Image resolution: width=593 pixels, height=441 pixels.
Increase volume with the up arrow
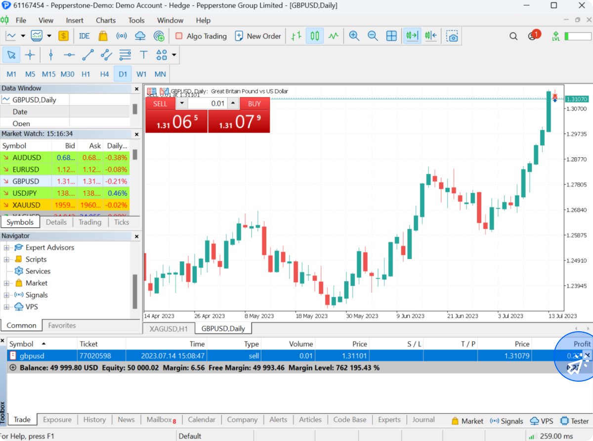pyautogui.click(x=233, y=104)
